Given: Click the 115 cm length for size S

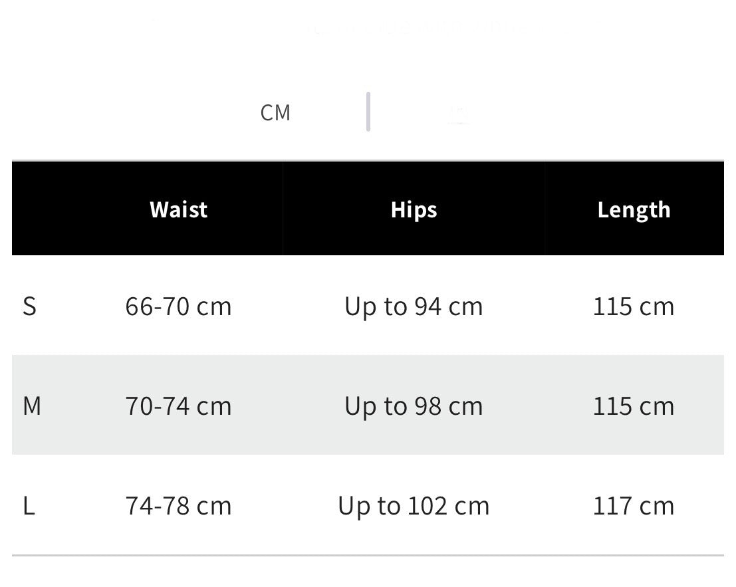Looking at the screenshot, I should [634, 306].
